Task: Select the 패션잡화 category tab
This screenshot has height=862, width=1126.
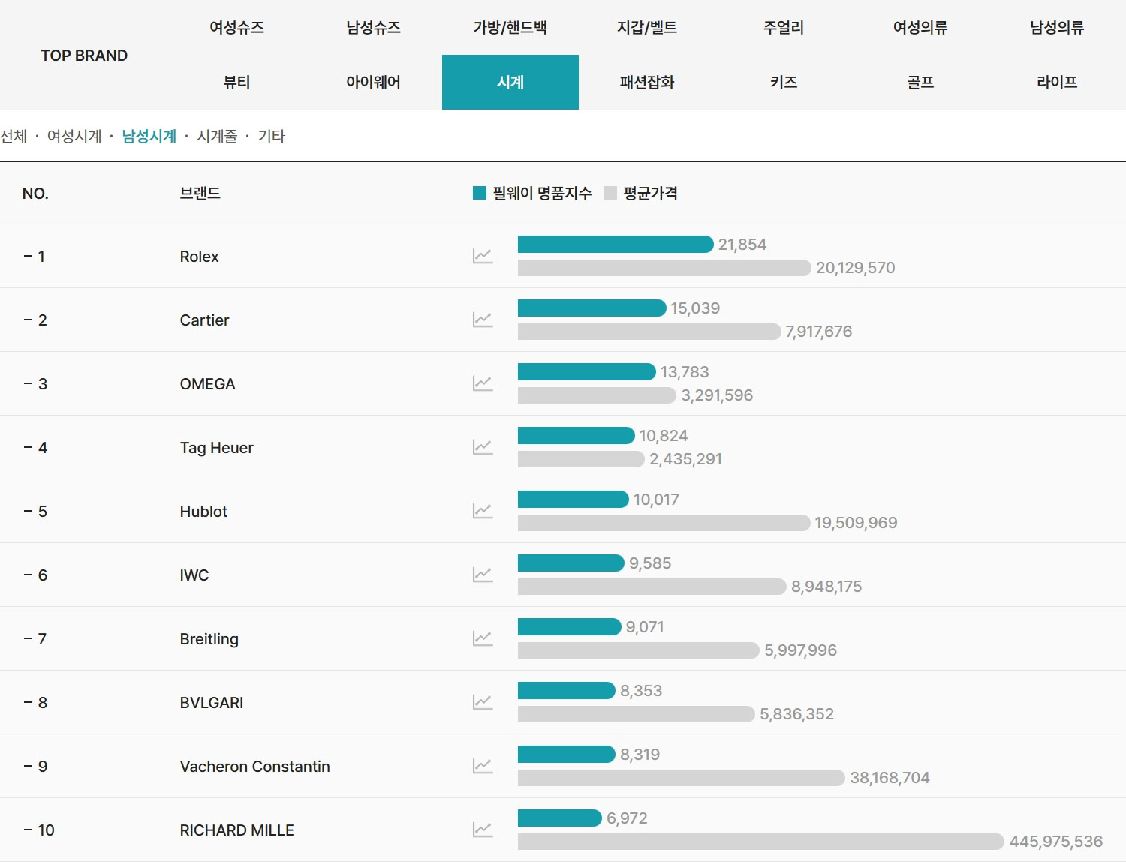Action: coord(647,83)
